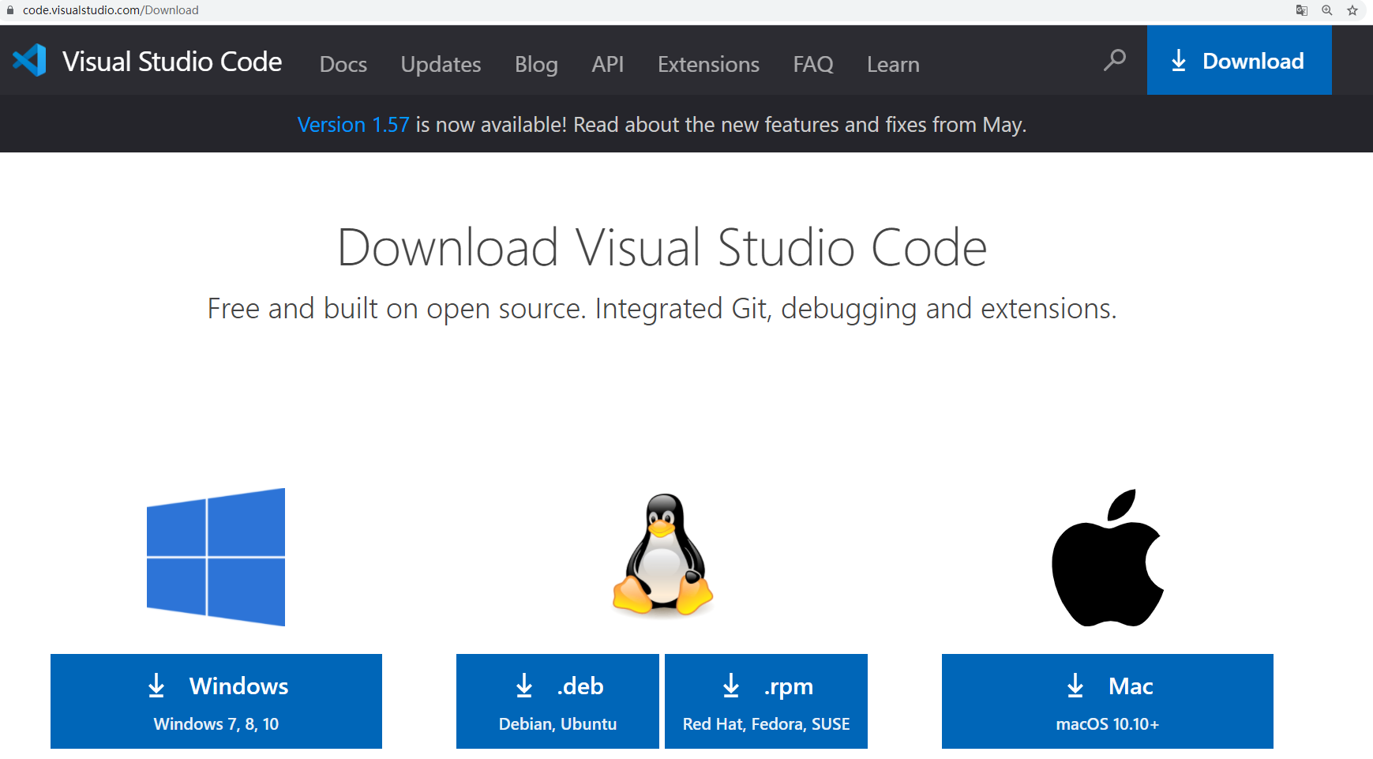Go to the Blog page
This screenshot has height=759, width=1373.
(x=536, y=64)
